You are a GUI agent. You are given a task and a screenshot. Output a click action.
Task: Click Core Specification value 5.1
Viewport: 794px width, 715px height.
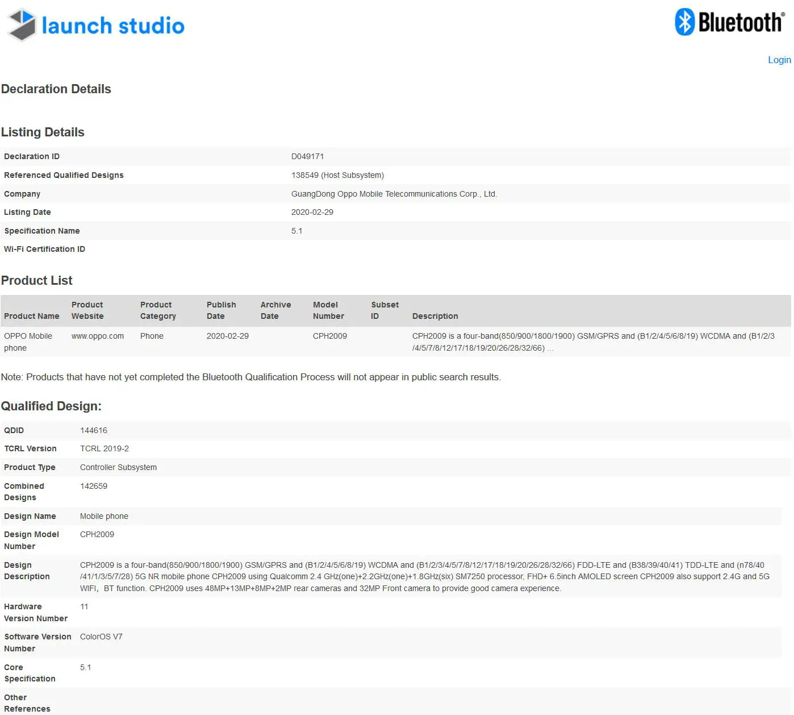point(86,667)
